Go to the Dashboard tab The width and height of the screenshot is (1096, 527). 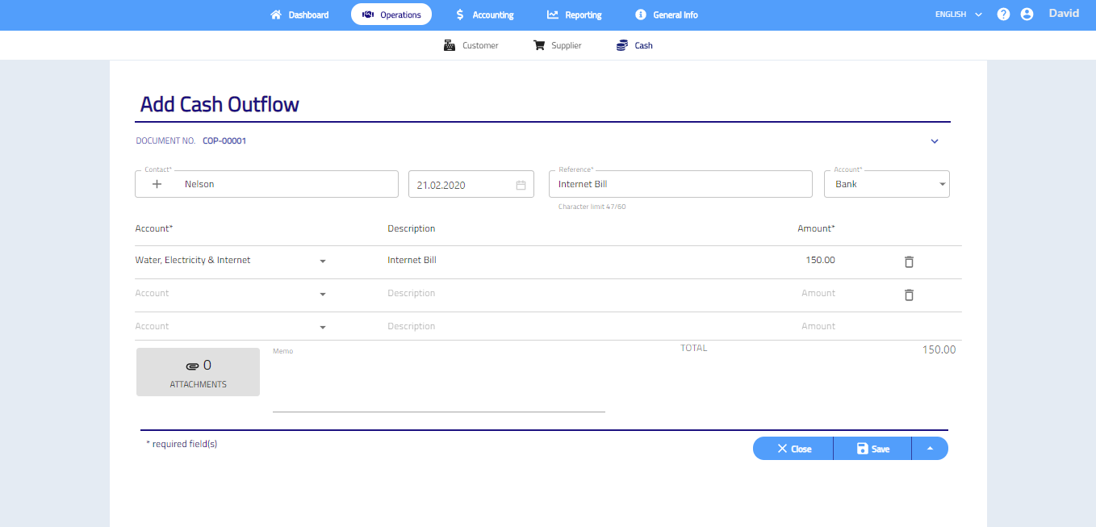coord(299,15)
